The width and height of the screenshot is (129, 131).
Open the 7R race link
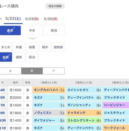(x=2, y=105)
